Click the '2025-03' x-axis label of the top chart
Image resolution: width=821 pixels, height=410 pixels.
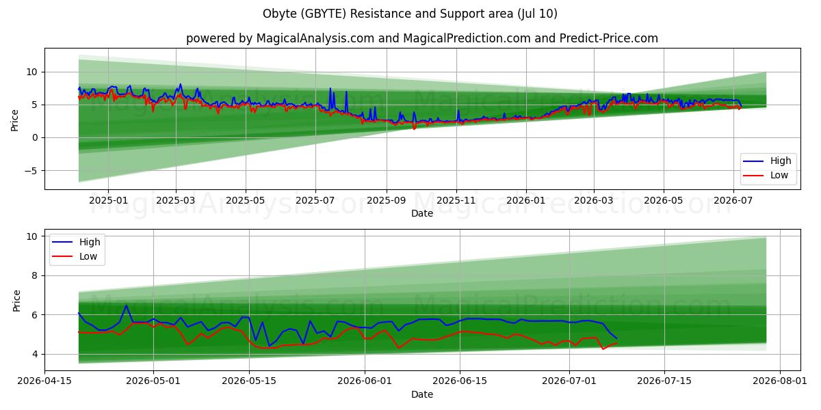(176, 201)
